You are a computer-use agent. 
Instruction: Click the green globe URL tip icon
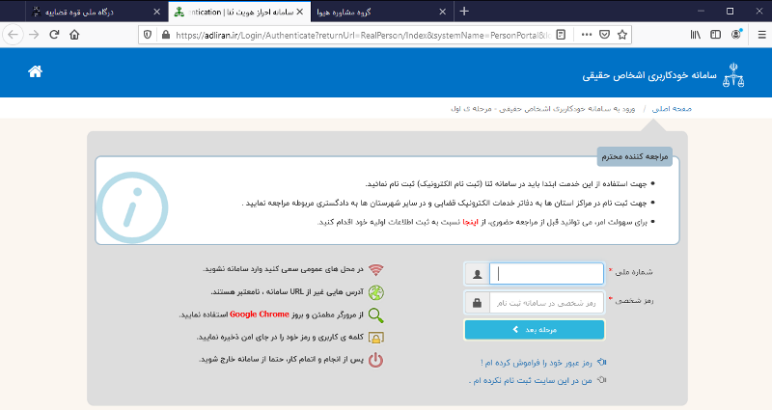(x=376, y=293)
